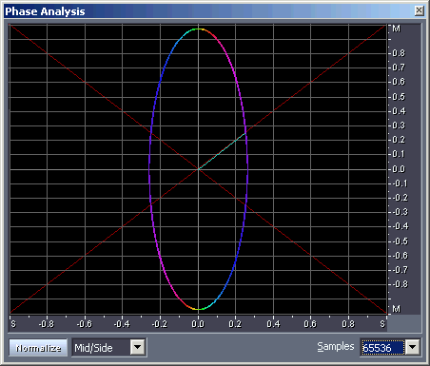
Task: Click the 0.5 vertical axis label
Action: click(x=399, y=96)
